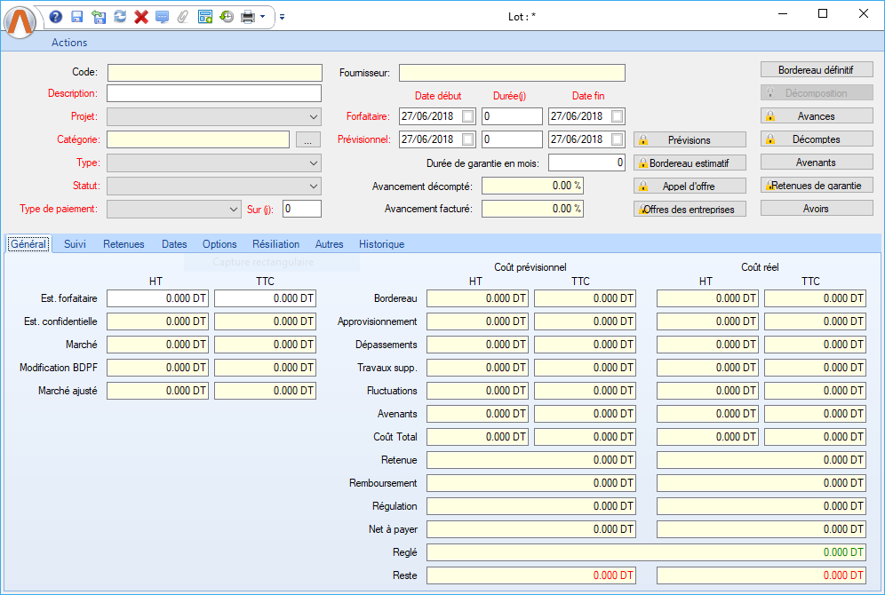This screenshot has width=885, height=595.
Task: Toggle the Prévisionnel Date début checkbox
Action: coord(467,139)
